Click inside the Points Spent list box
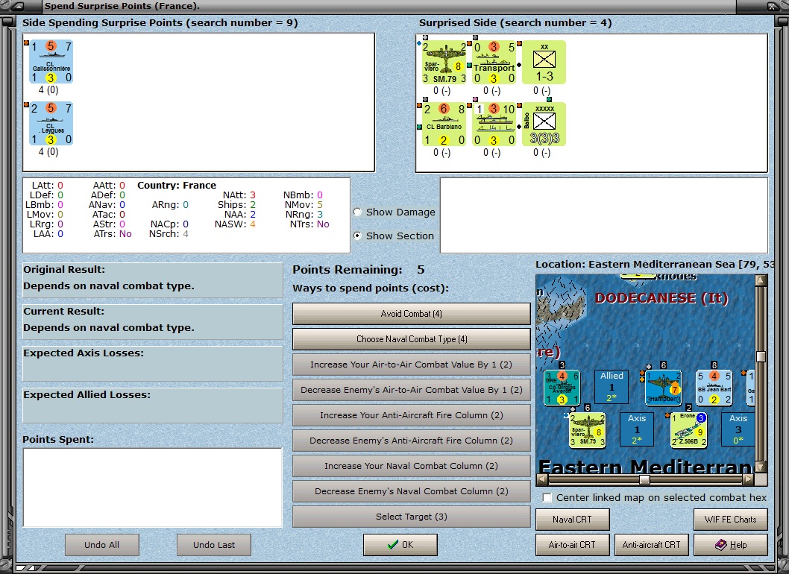This screenshot has width=789, height=574. (152, 488)
